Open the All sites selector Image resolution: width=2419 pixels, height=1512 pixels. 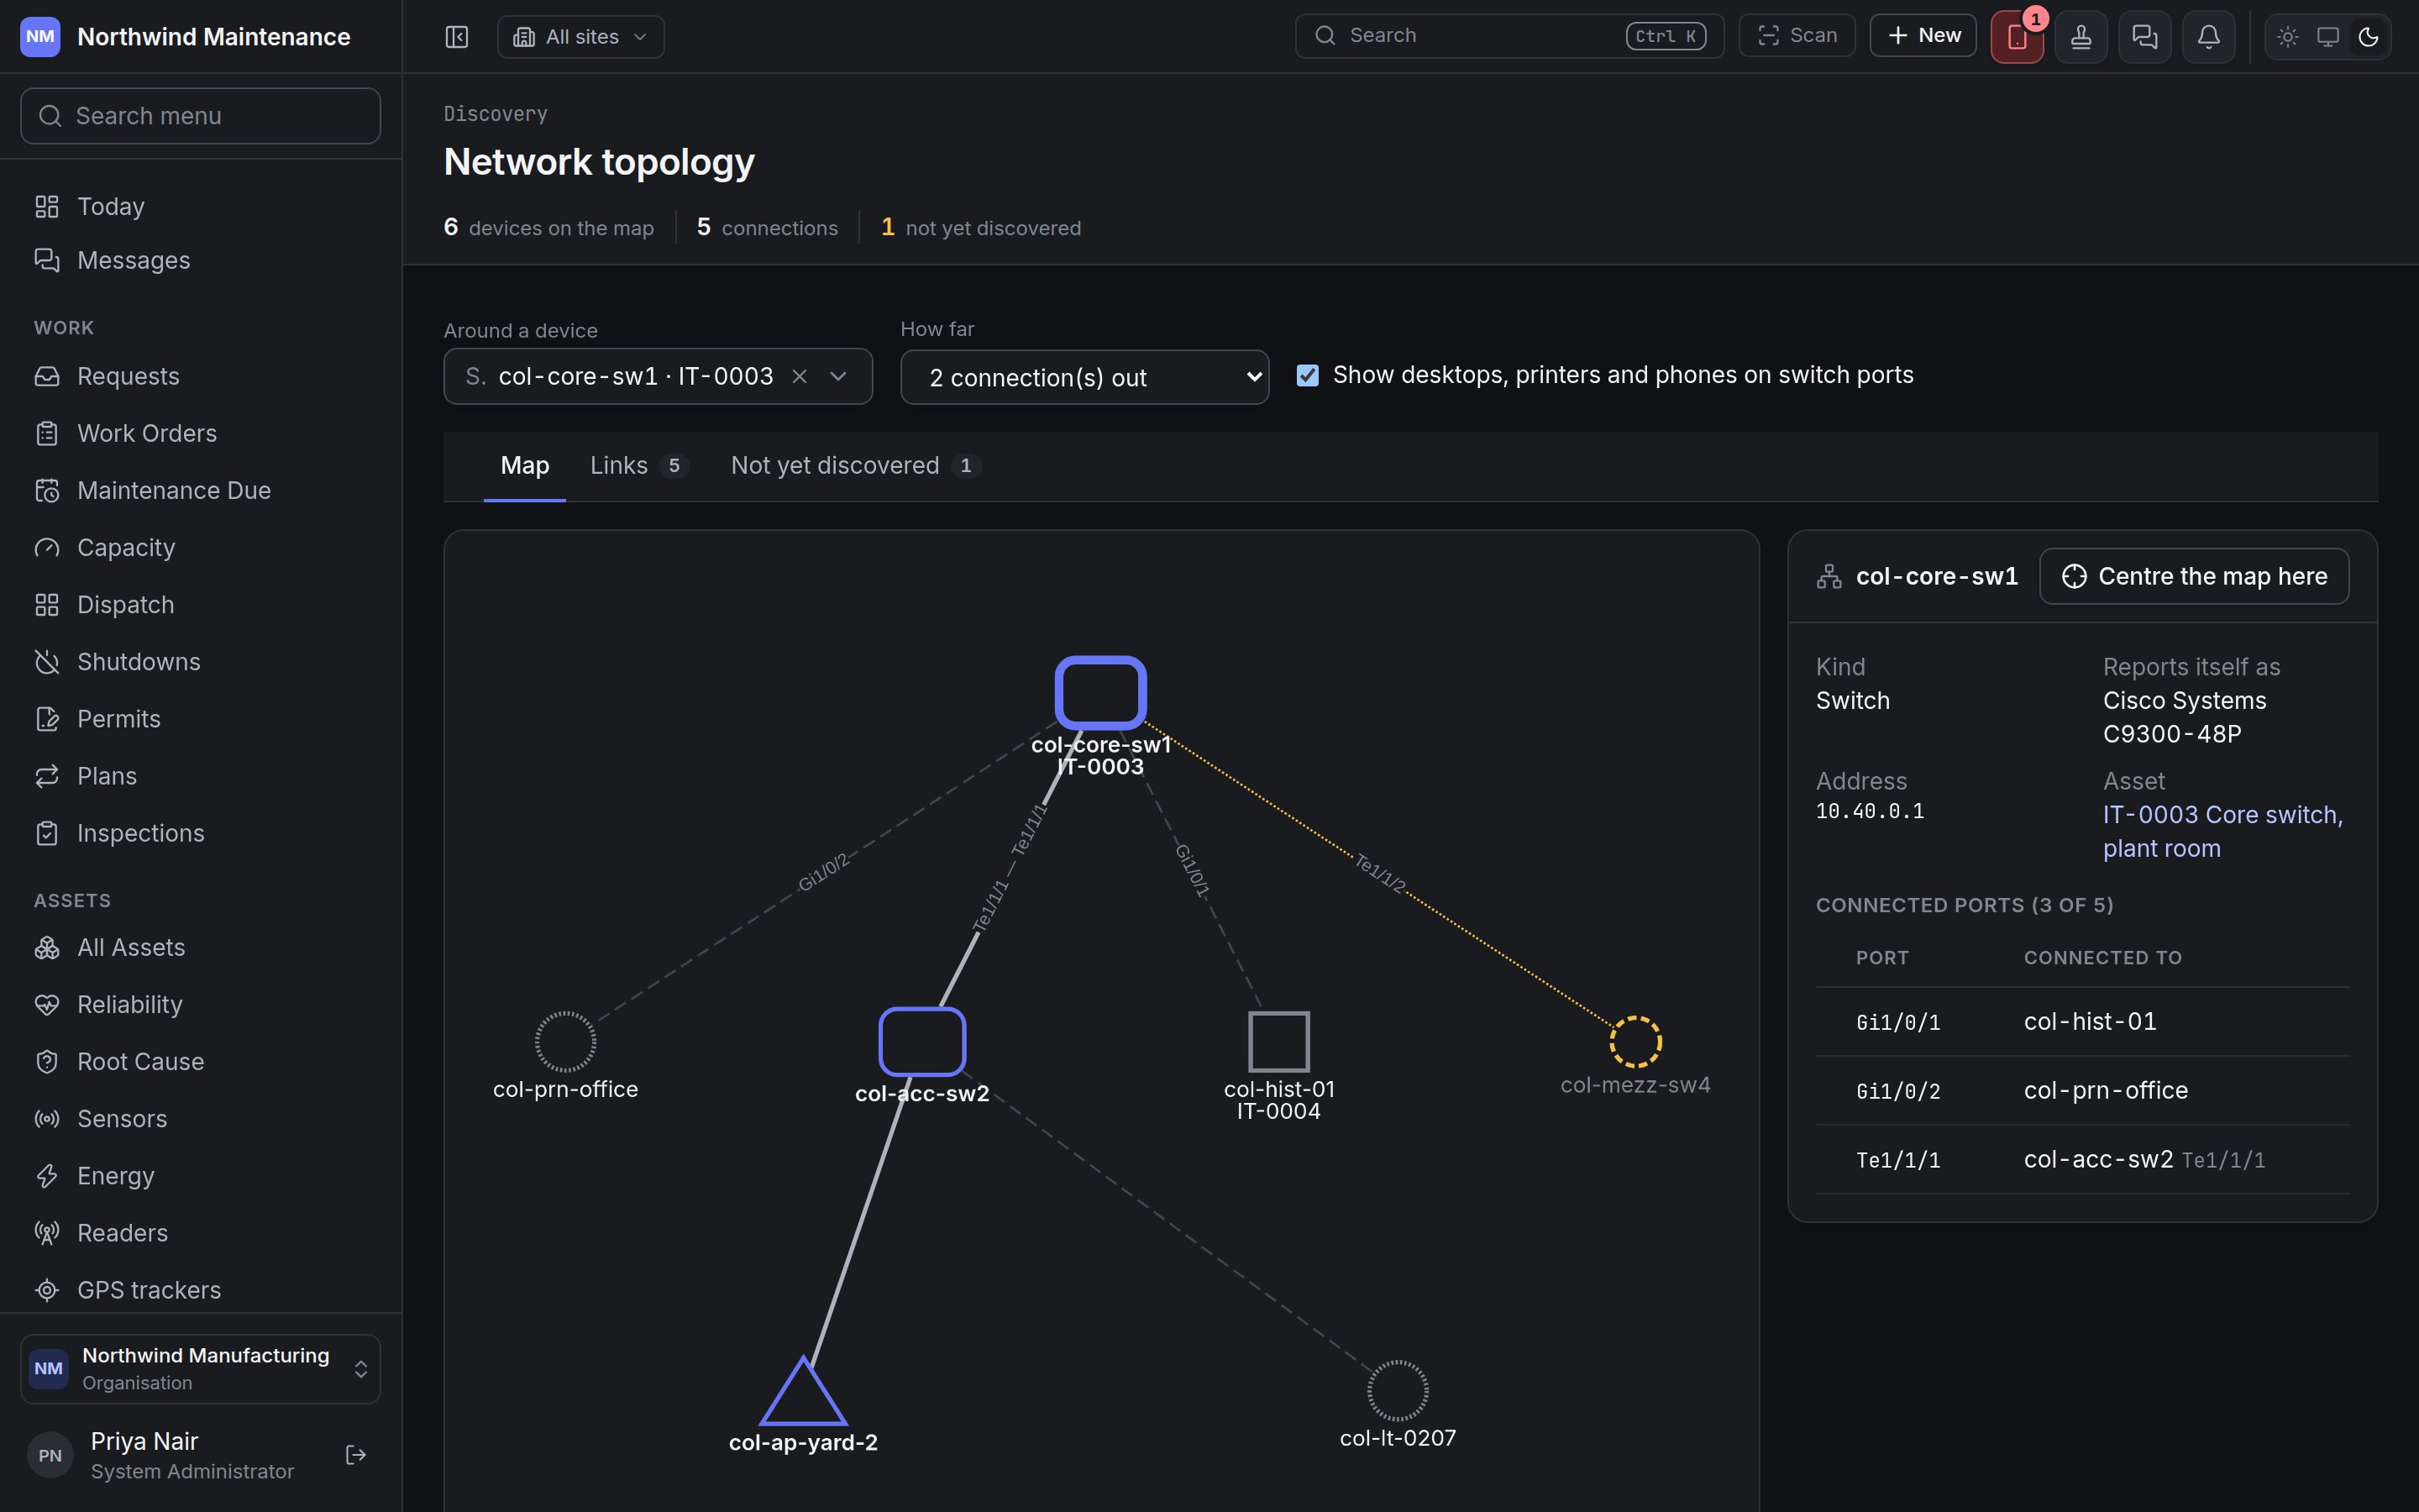(580, 37)
